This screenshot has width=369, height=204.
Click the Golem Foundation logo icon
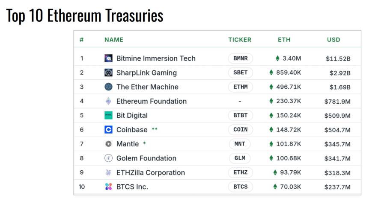click(108, 158)
